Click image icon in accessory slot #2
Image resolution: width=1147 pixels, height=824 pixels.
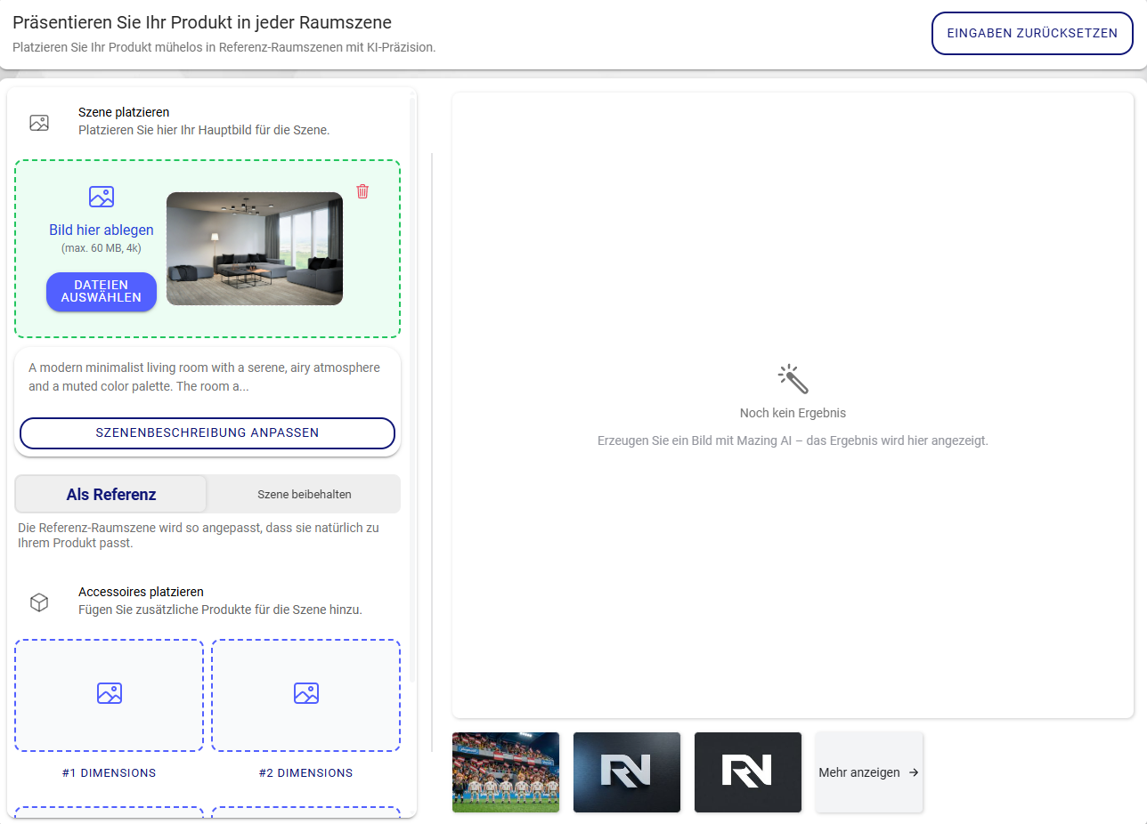tap(306, 693)
